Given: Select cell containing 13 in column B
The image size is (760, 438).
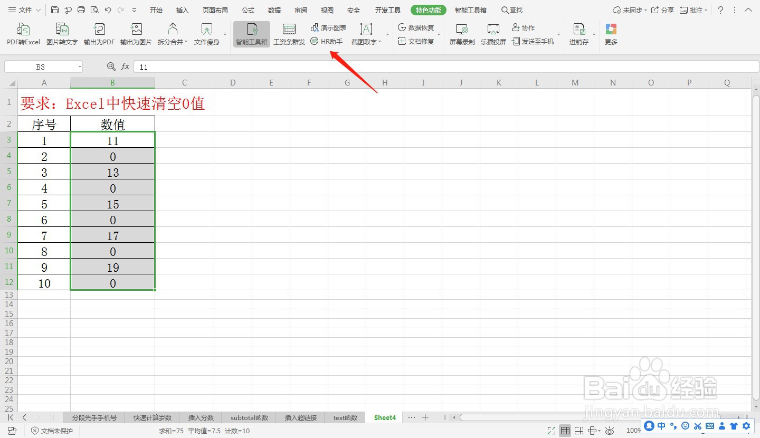Looking at the screenshot, I should point(113,172).
